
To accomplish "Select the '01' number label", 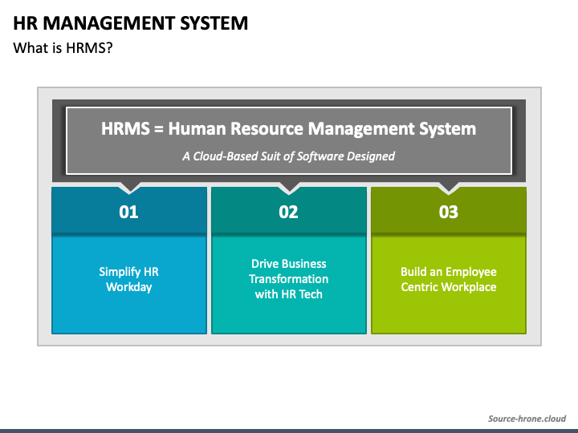I will point(128,212).
